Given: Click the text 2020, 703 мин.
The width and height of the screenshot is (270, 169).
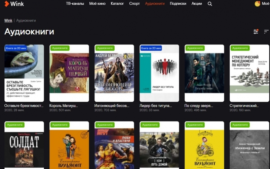Looking at the screenshot, I should point(105,110).
